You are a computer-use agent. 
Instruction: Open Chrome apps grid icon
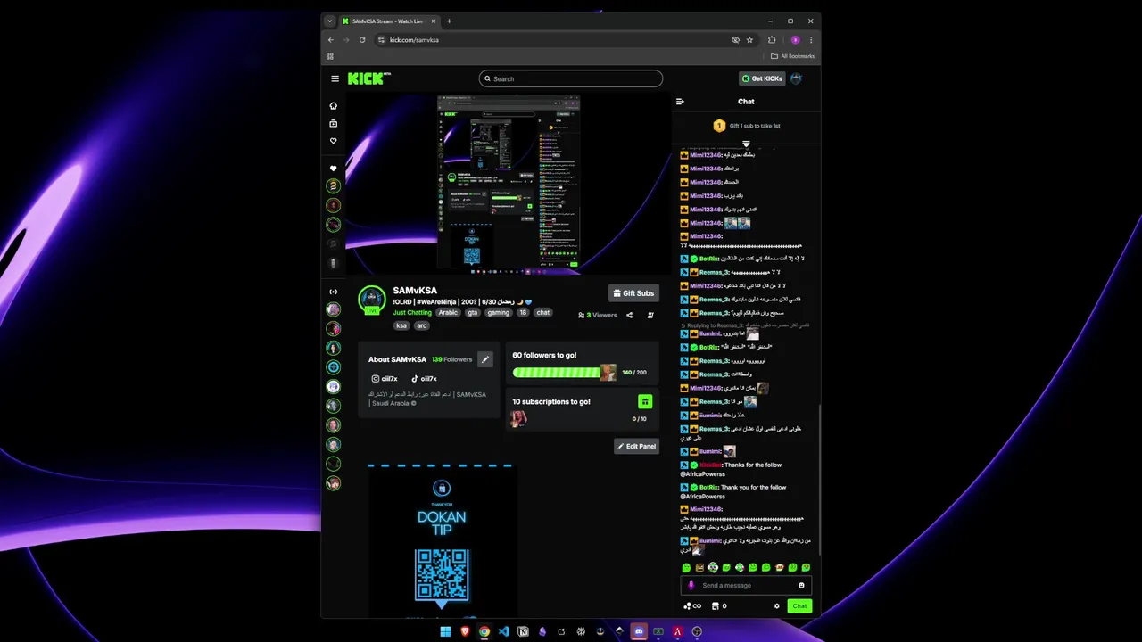point(330,56)
